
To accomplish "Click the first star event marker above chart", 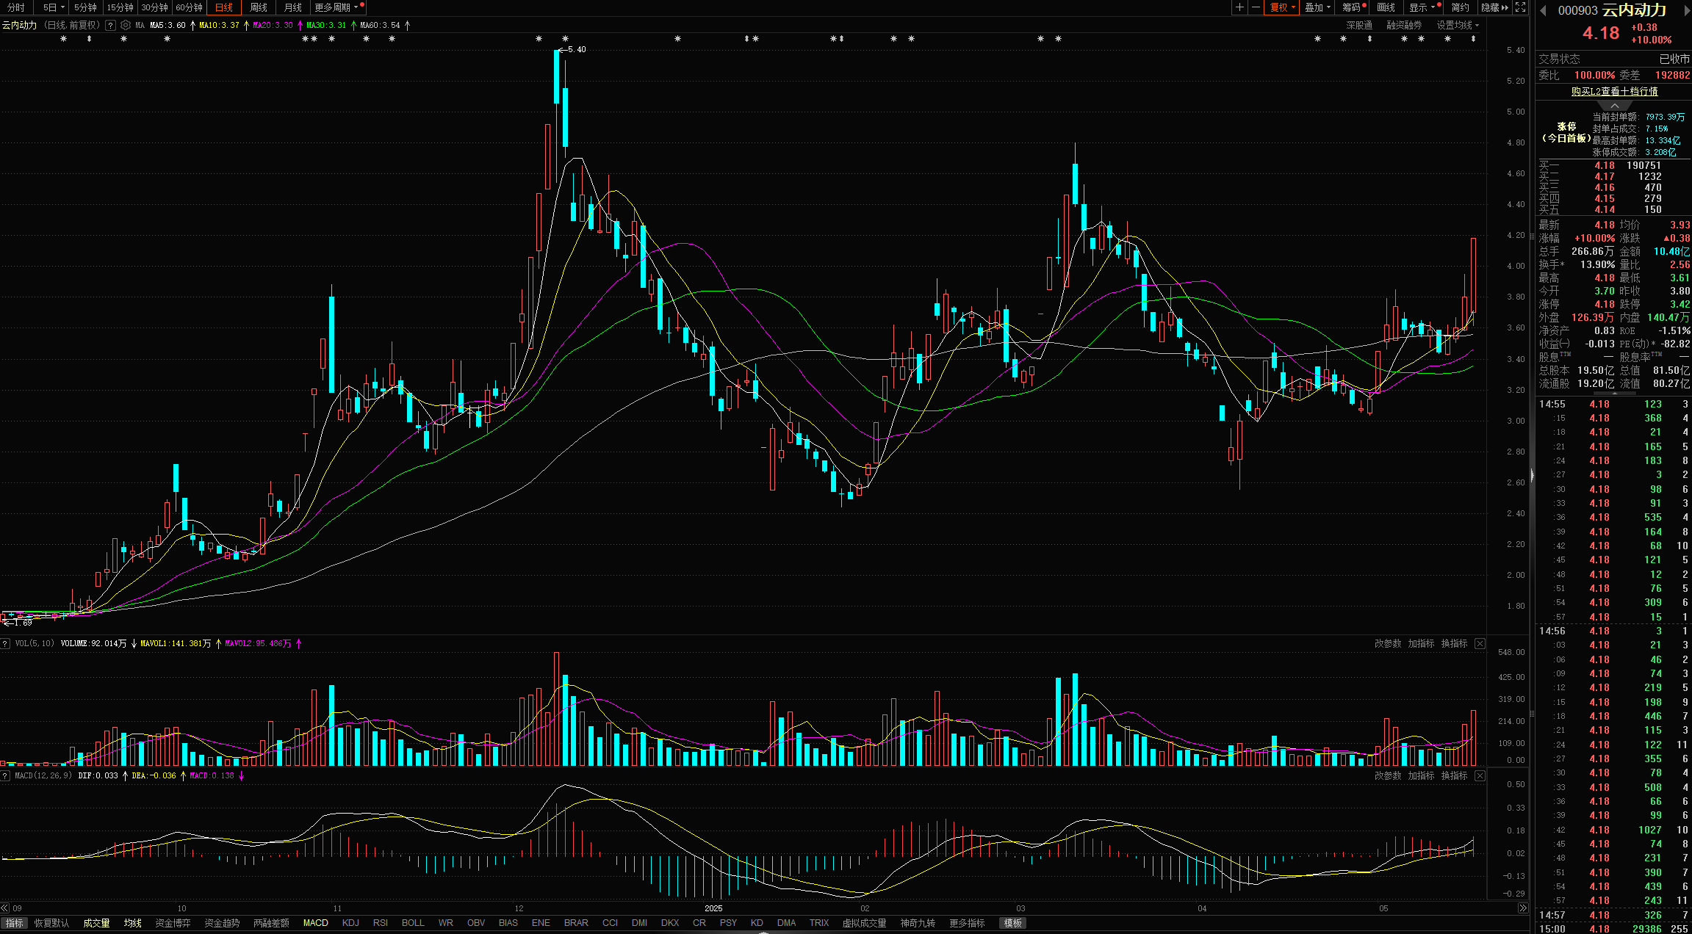I will (x=64, y=39).
